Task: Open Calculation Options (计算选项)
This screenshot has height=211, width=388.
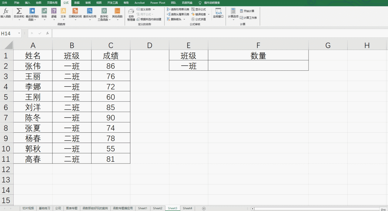Action: (233, 15)
